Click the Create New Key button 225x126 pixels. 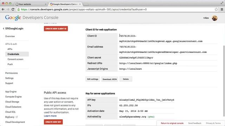[x=53, y=122]
